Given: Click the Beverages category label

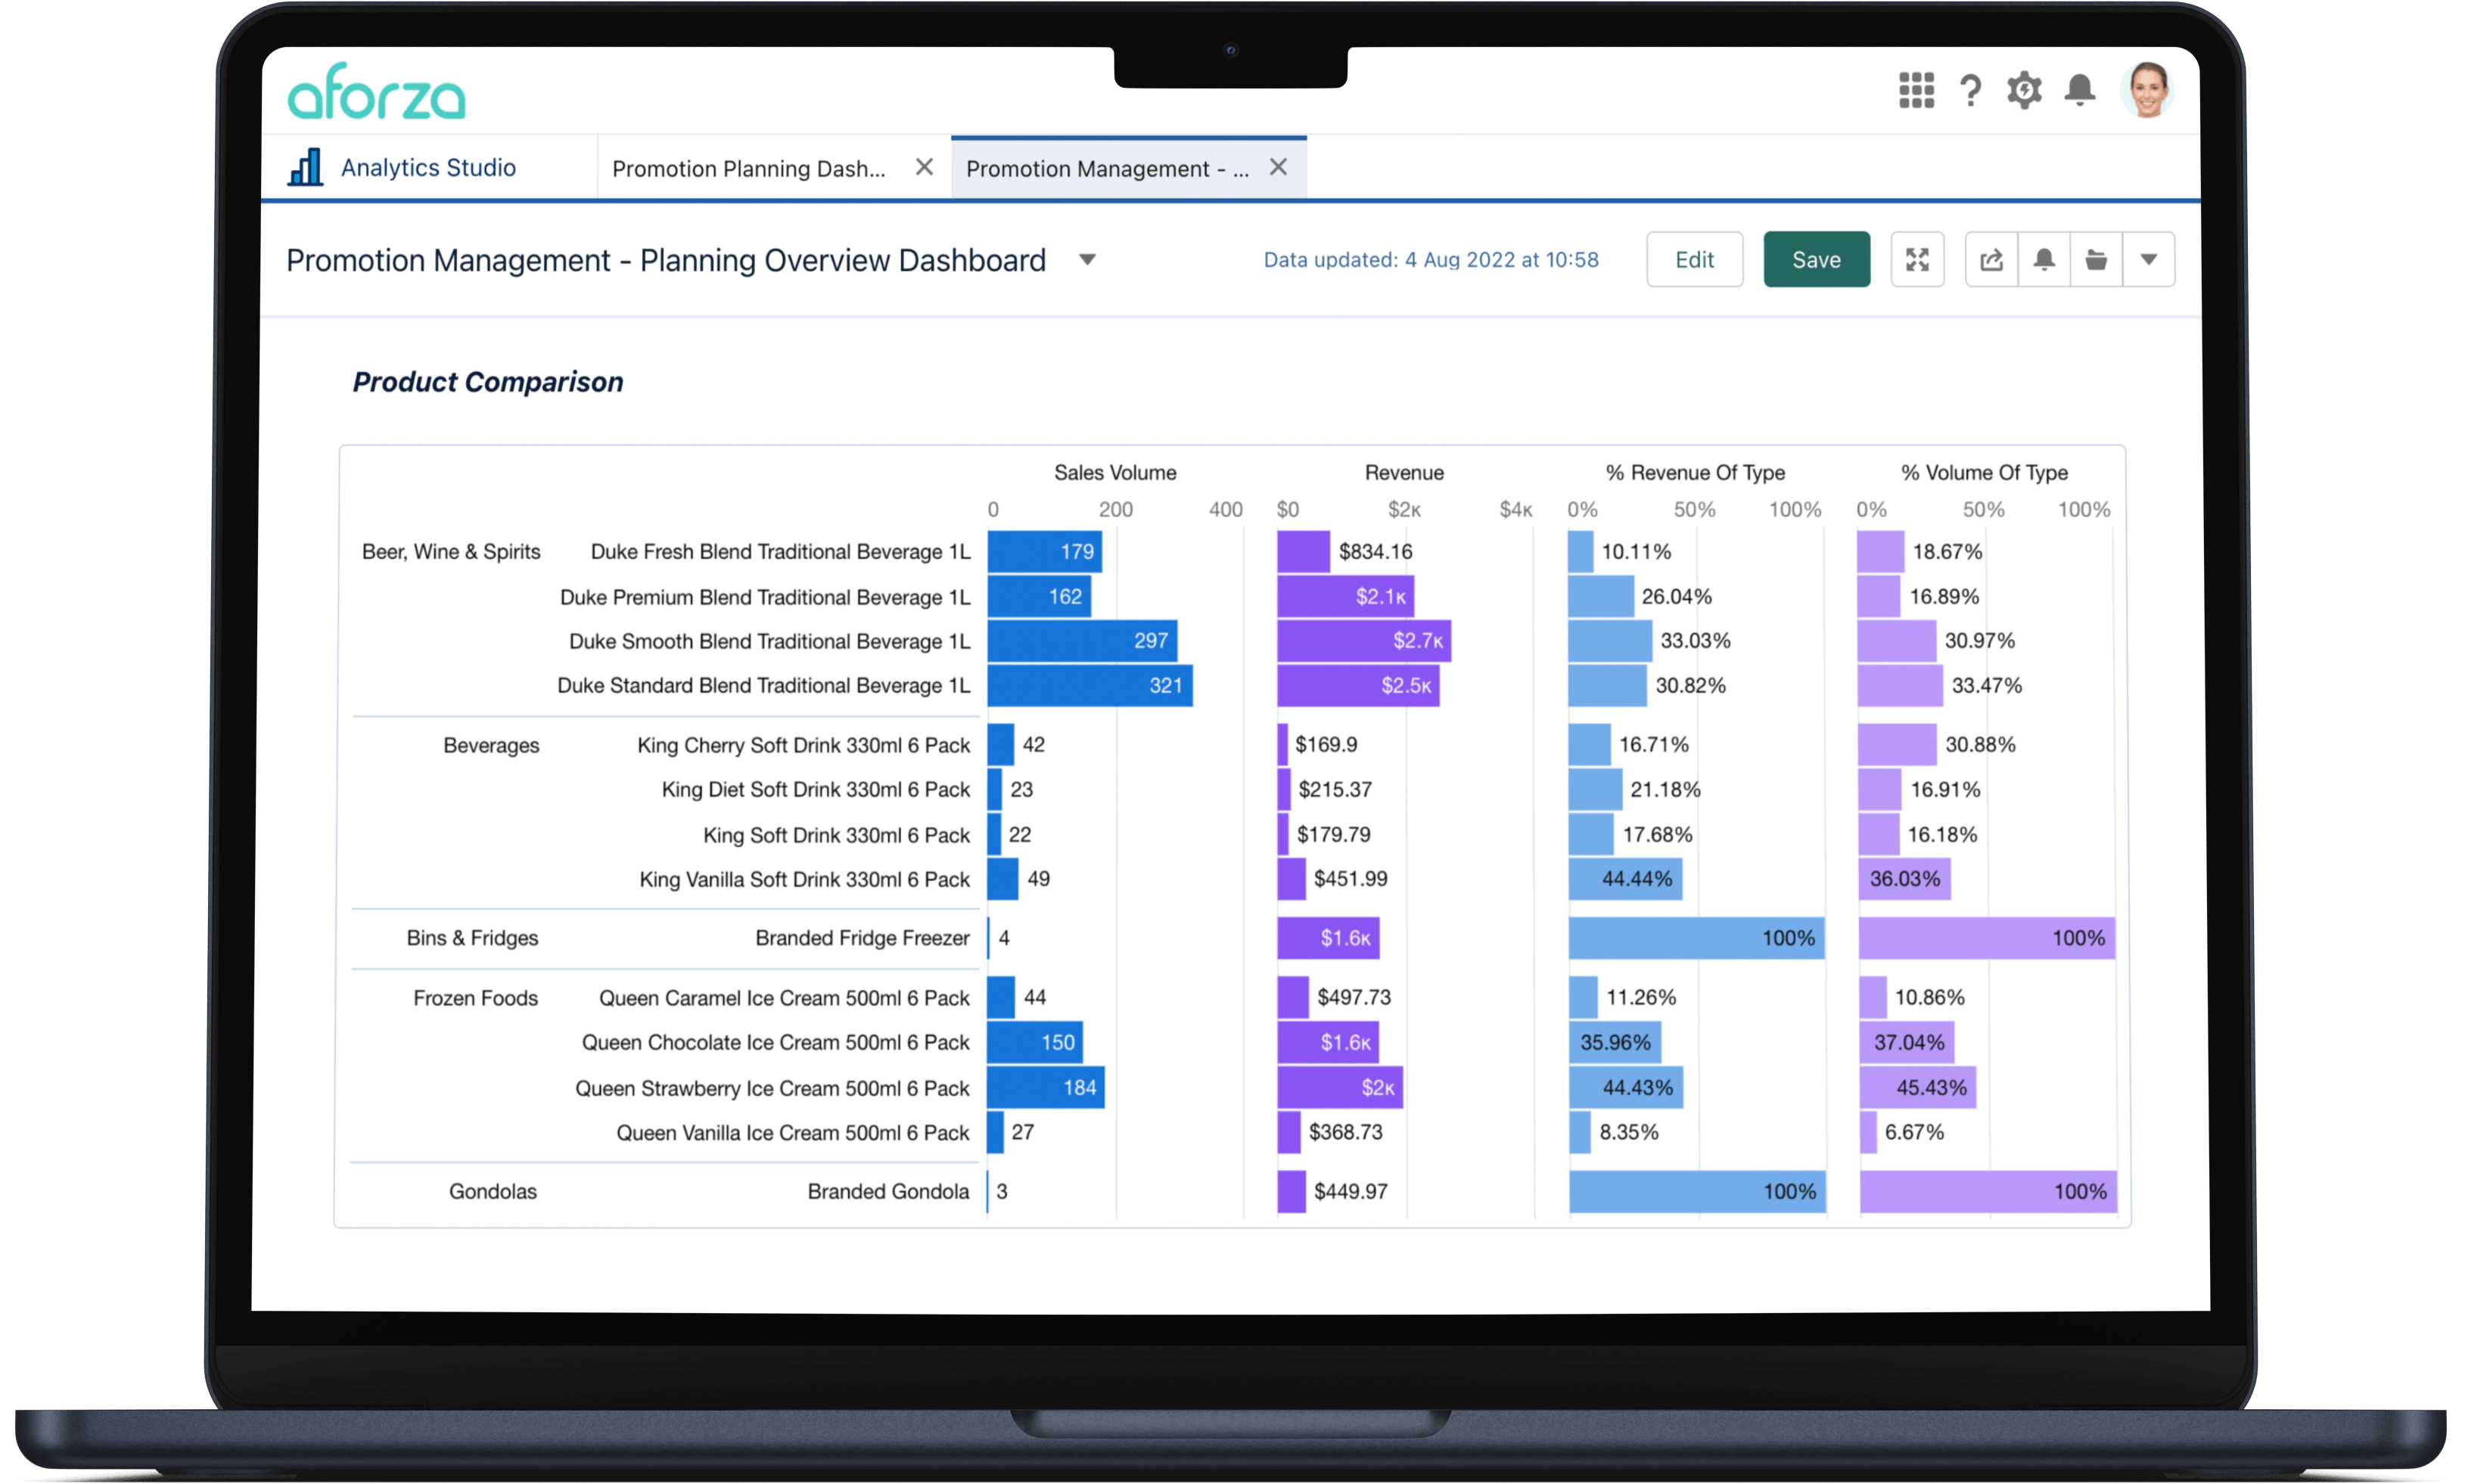Looking at the screenshot, I should point(491,745).
